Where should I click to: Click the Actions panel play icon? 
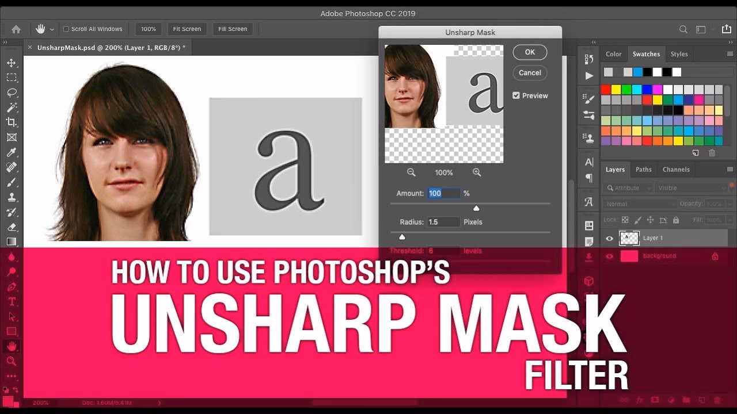[x=588, y=75]
